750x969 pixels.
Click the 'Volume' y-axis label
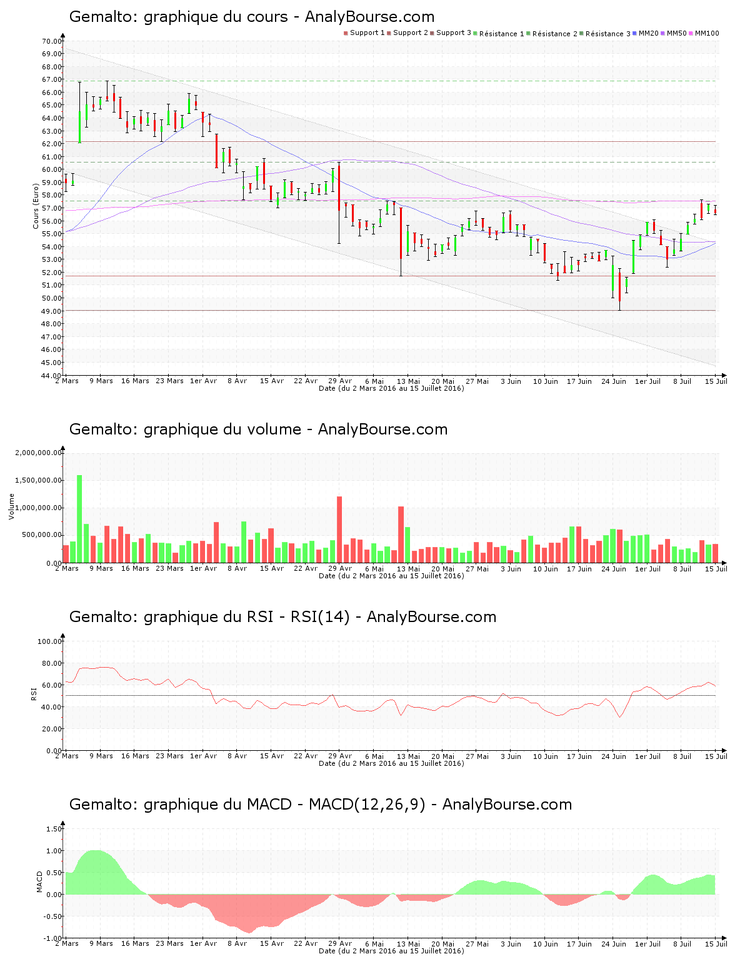pos(11,506)
